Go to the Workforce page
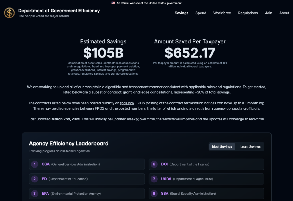Image resolution: width=293 pixels, height=201 pixels. point(222,13)
